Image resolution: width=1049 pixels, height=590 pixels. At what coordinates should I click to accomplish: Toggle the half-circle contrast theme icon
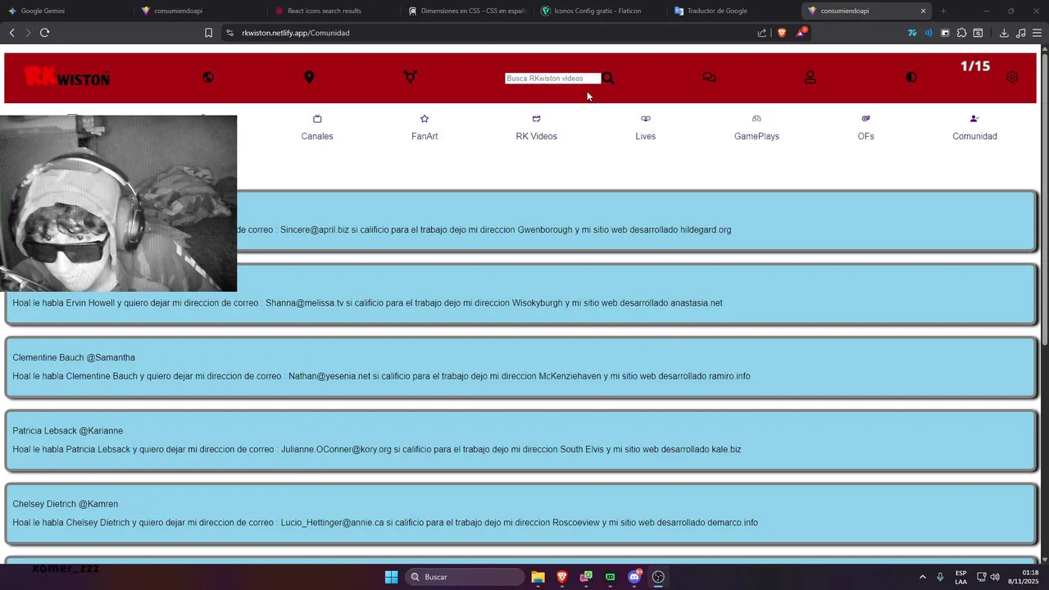(911, 77)
